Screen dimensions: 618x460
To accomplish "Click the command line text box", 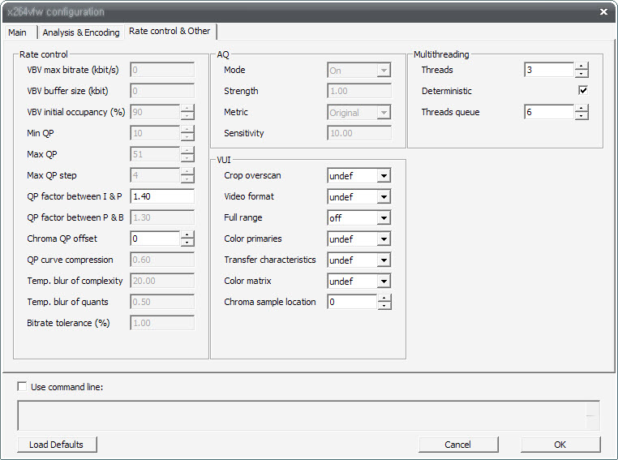I will pos(309,415).
